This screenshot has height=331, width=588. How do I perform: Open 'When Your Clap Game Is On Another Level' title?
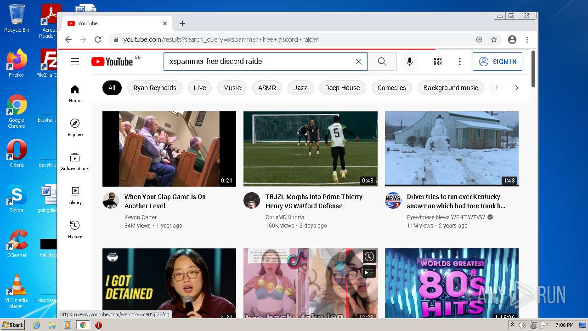[165, 201]
